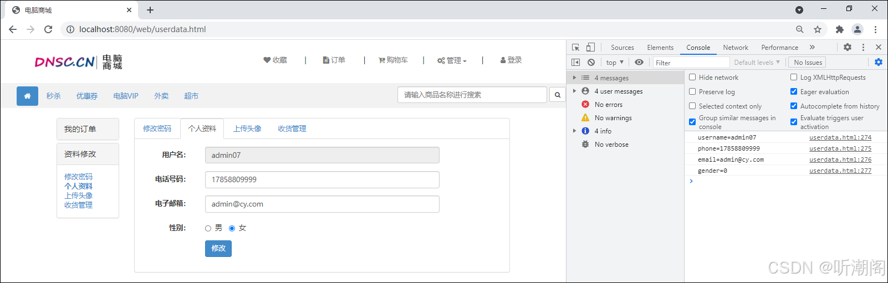Click the blue console settings gear
The width and height of the screenshot is (888, 283).
[x=879, y=62]
